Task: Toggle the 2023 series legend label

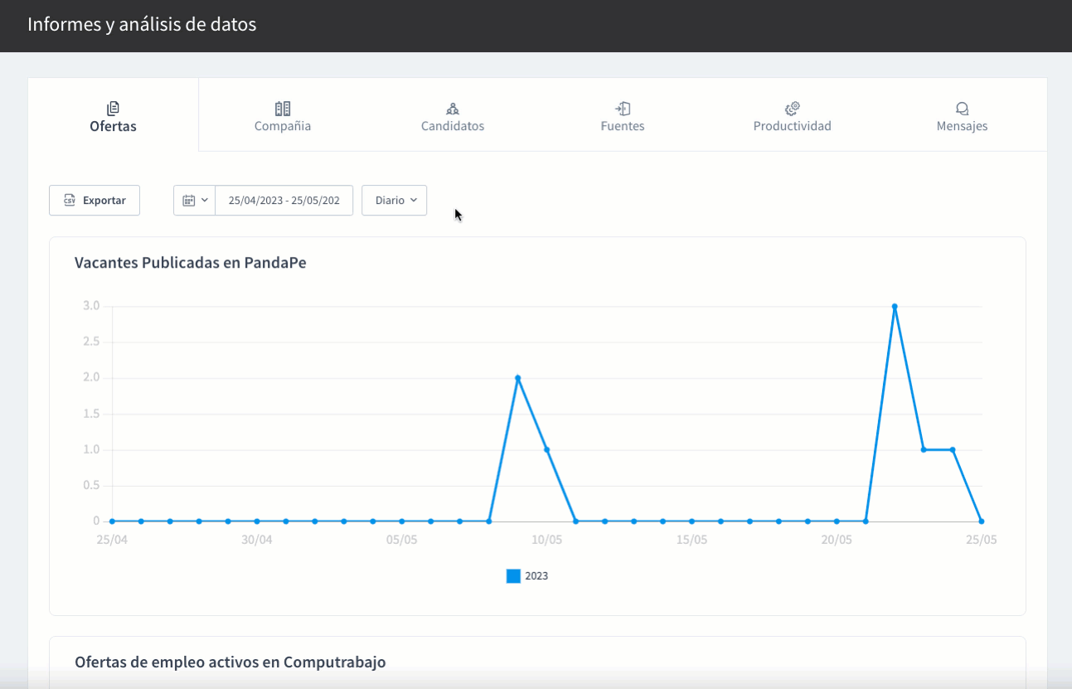Action: 536,576
